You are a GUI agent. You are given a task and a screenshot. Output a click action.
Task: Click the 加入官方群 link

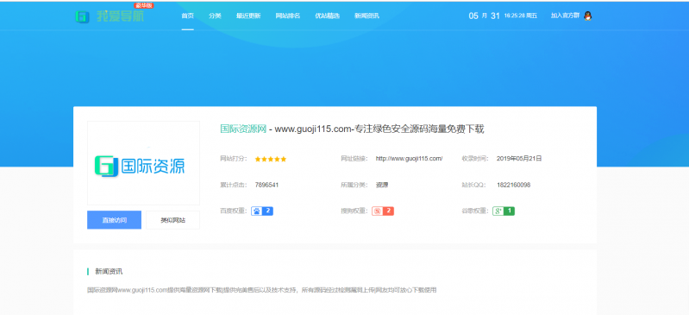566,16
